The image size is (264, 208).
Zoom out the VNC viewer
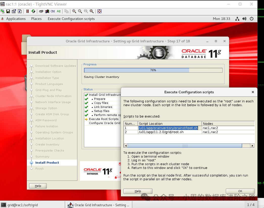[x=80, y=11]
